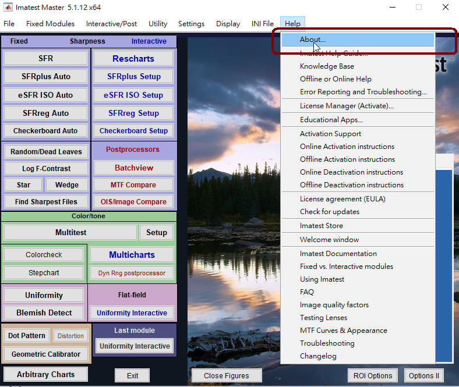The image size is (459, 387).
Task: Open Testing Lenses help
Action: 358,318
